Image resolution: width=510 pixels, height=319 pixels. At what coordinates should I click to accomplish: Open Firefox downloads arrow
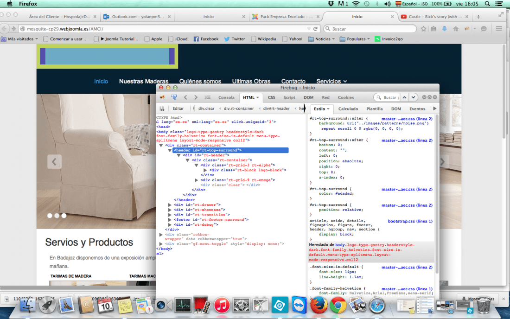pos(444,29)
